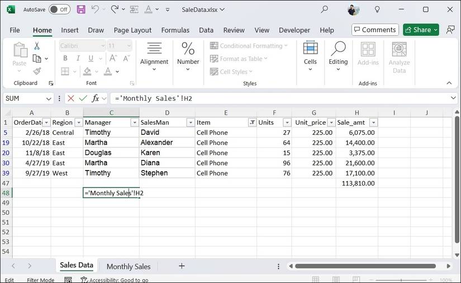
Task: Select cell with 113,810.00 total
Action: click(357, 183)
